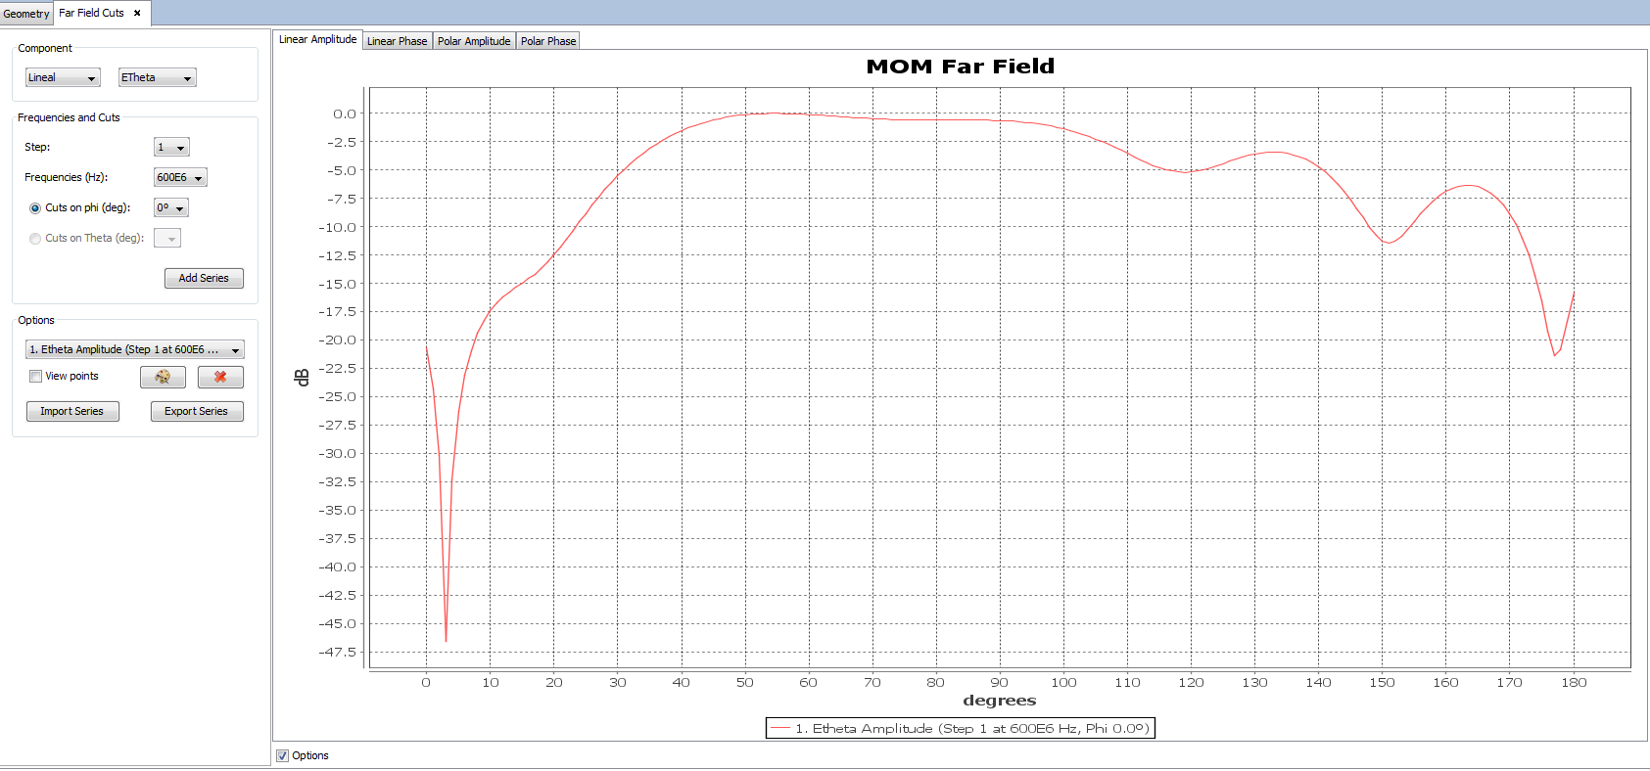Click the Import Series button
The image size is (1650, 771).
71,411
